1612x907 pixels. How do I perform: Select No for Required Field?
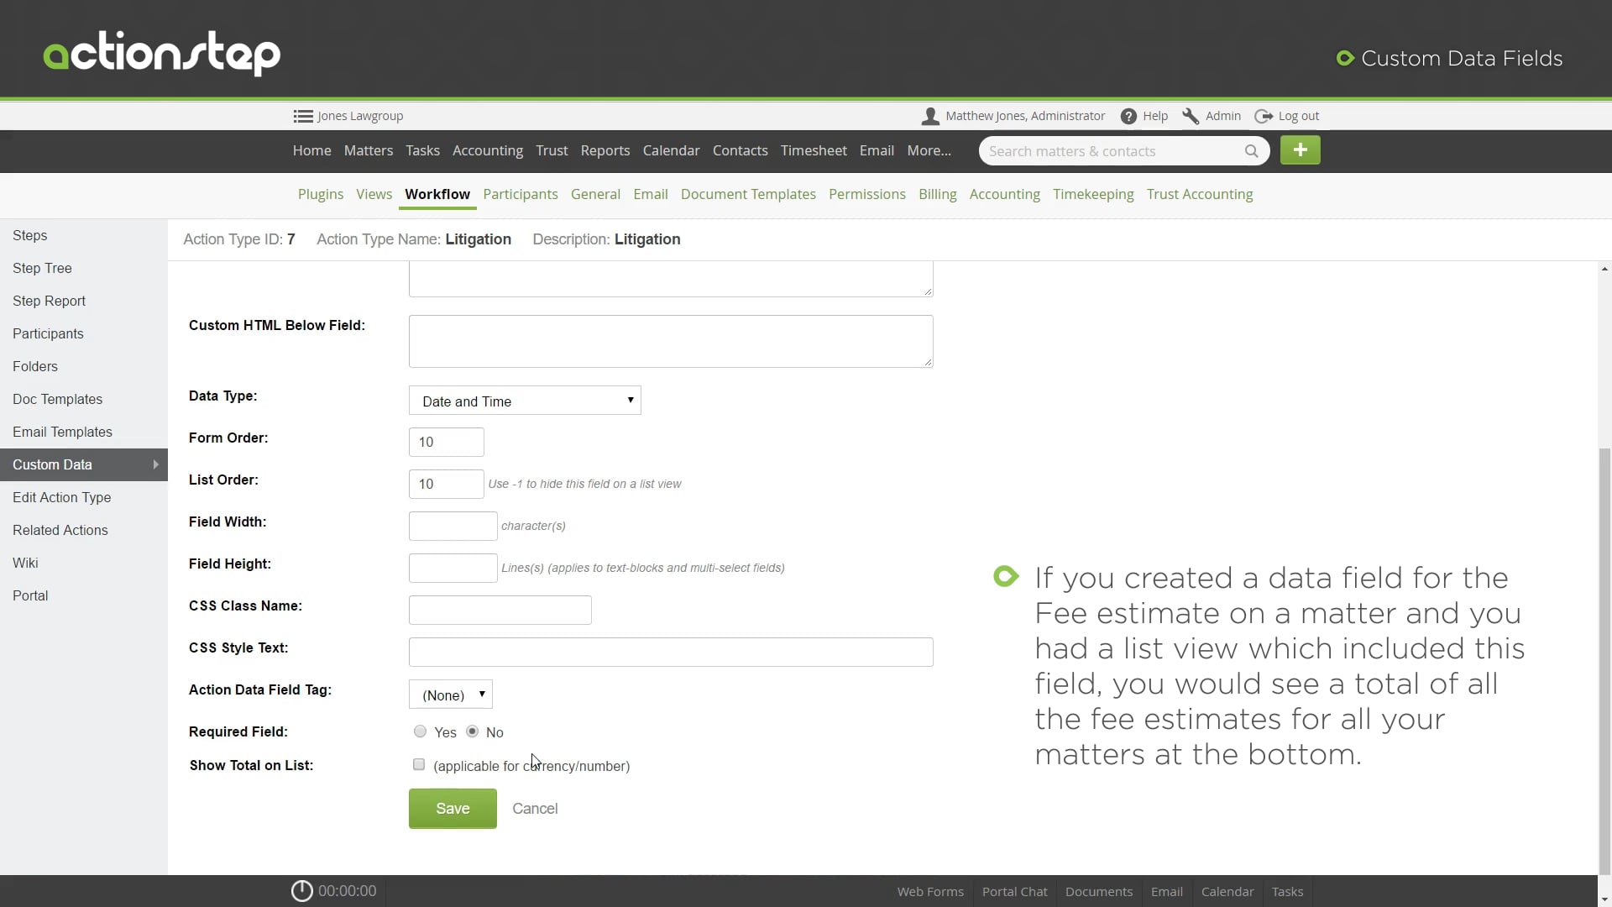(x=473, y=731)
